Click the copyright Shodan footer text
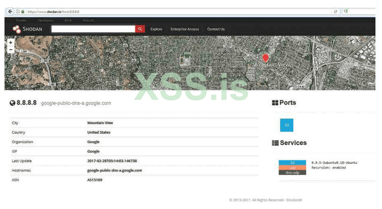382x209 pixels. 265,200
